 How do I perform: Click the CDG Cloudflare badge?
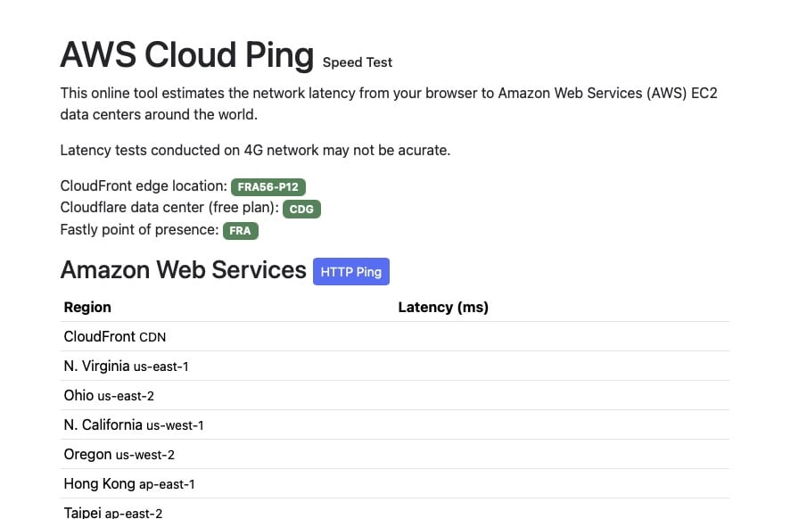[x=301, y=209]
